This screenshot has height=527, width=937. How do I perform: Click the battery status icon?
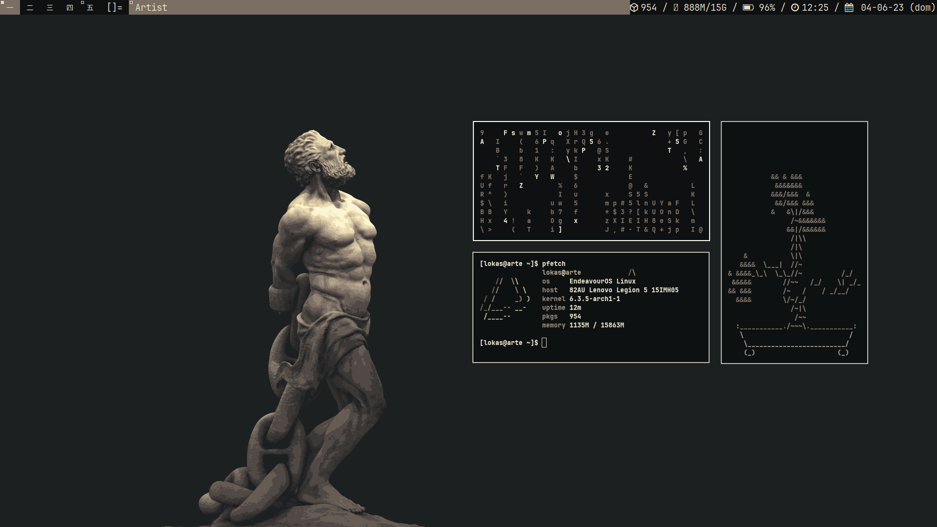[x=748, y=7]
